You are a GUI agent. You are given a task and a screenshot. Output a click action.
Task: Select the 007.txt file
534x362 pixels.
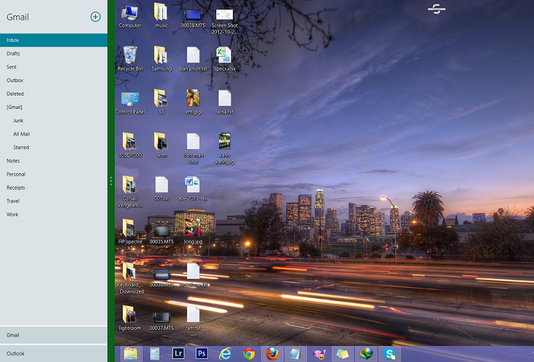(162, 189)
